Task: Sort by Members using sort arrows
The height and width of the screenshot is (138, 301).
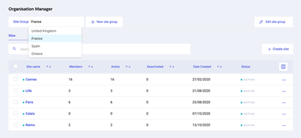Action: click(90, 67)
